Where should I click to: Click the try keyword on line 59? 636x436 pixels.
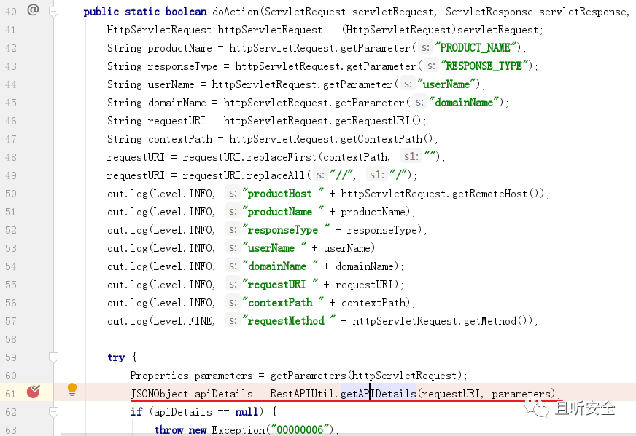(x=117, y=357)
